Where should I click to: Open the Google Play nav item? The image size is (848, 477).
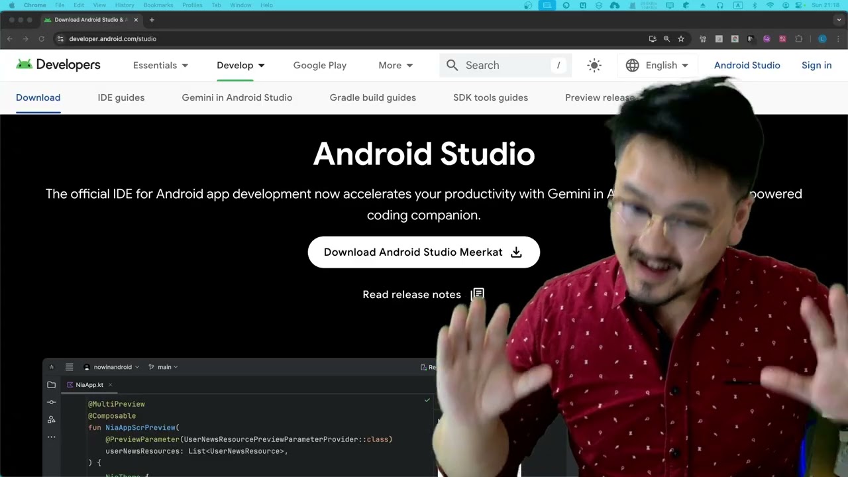coord(320,65)
